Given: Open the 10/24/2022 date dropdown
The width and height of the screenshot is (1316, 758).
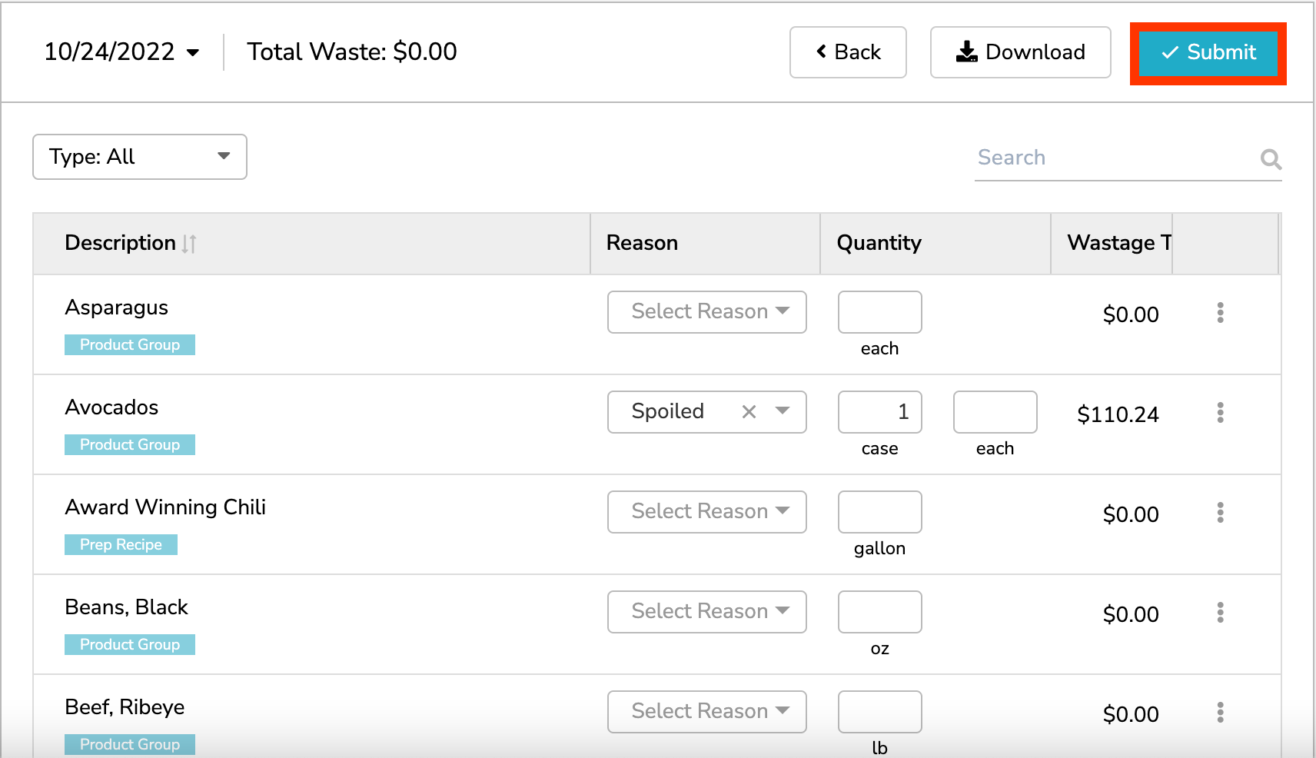Looking at the screenshot, I should coord(123,52).
